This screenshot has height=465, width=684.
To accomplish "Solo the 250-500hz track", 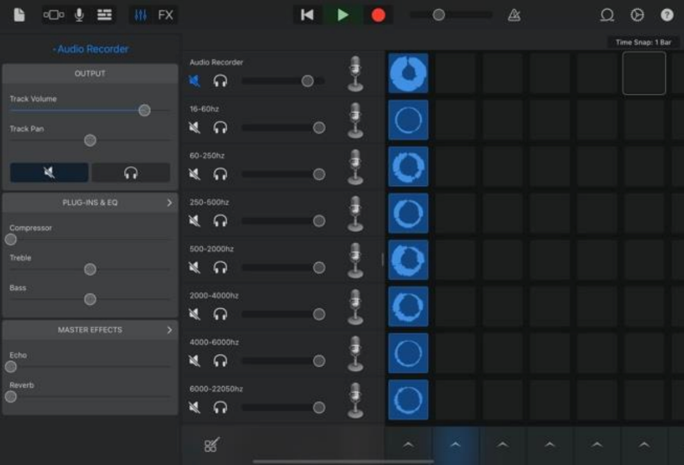I will coord(220,221).
